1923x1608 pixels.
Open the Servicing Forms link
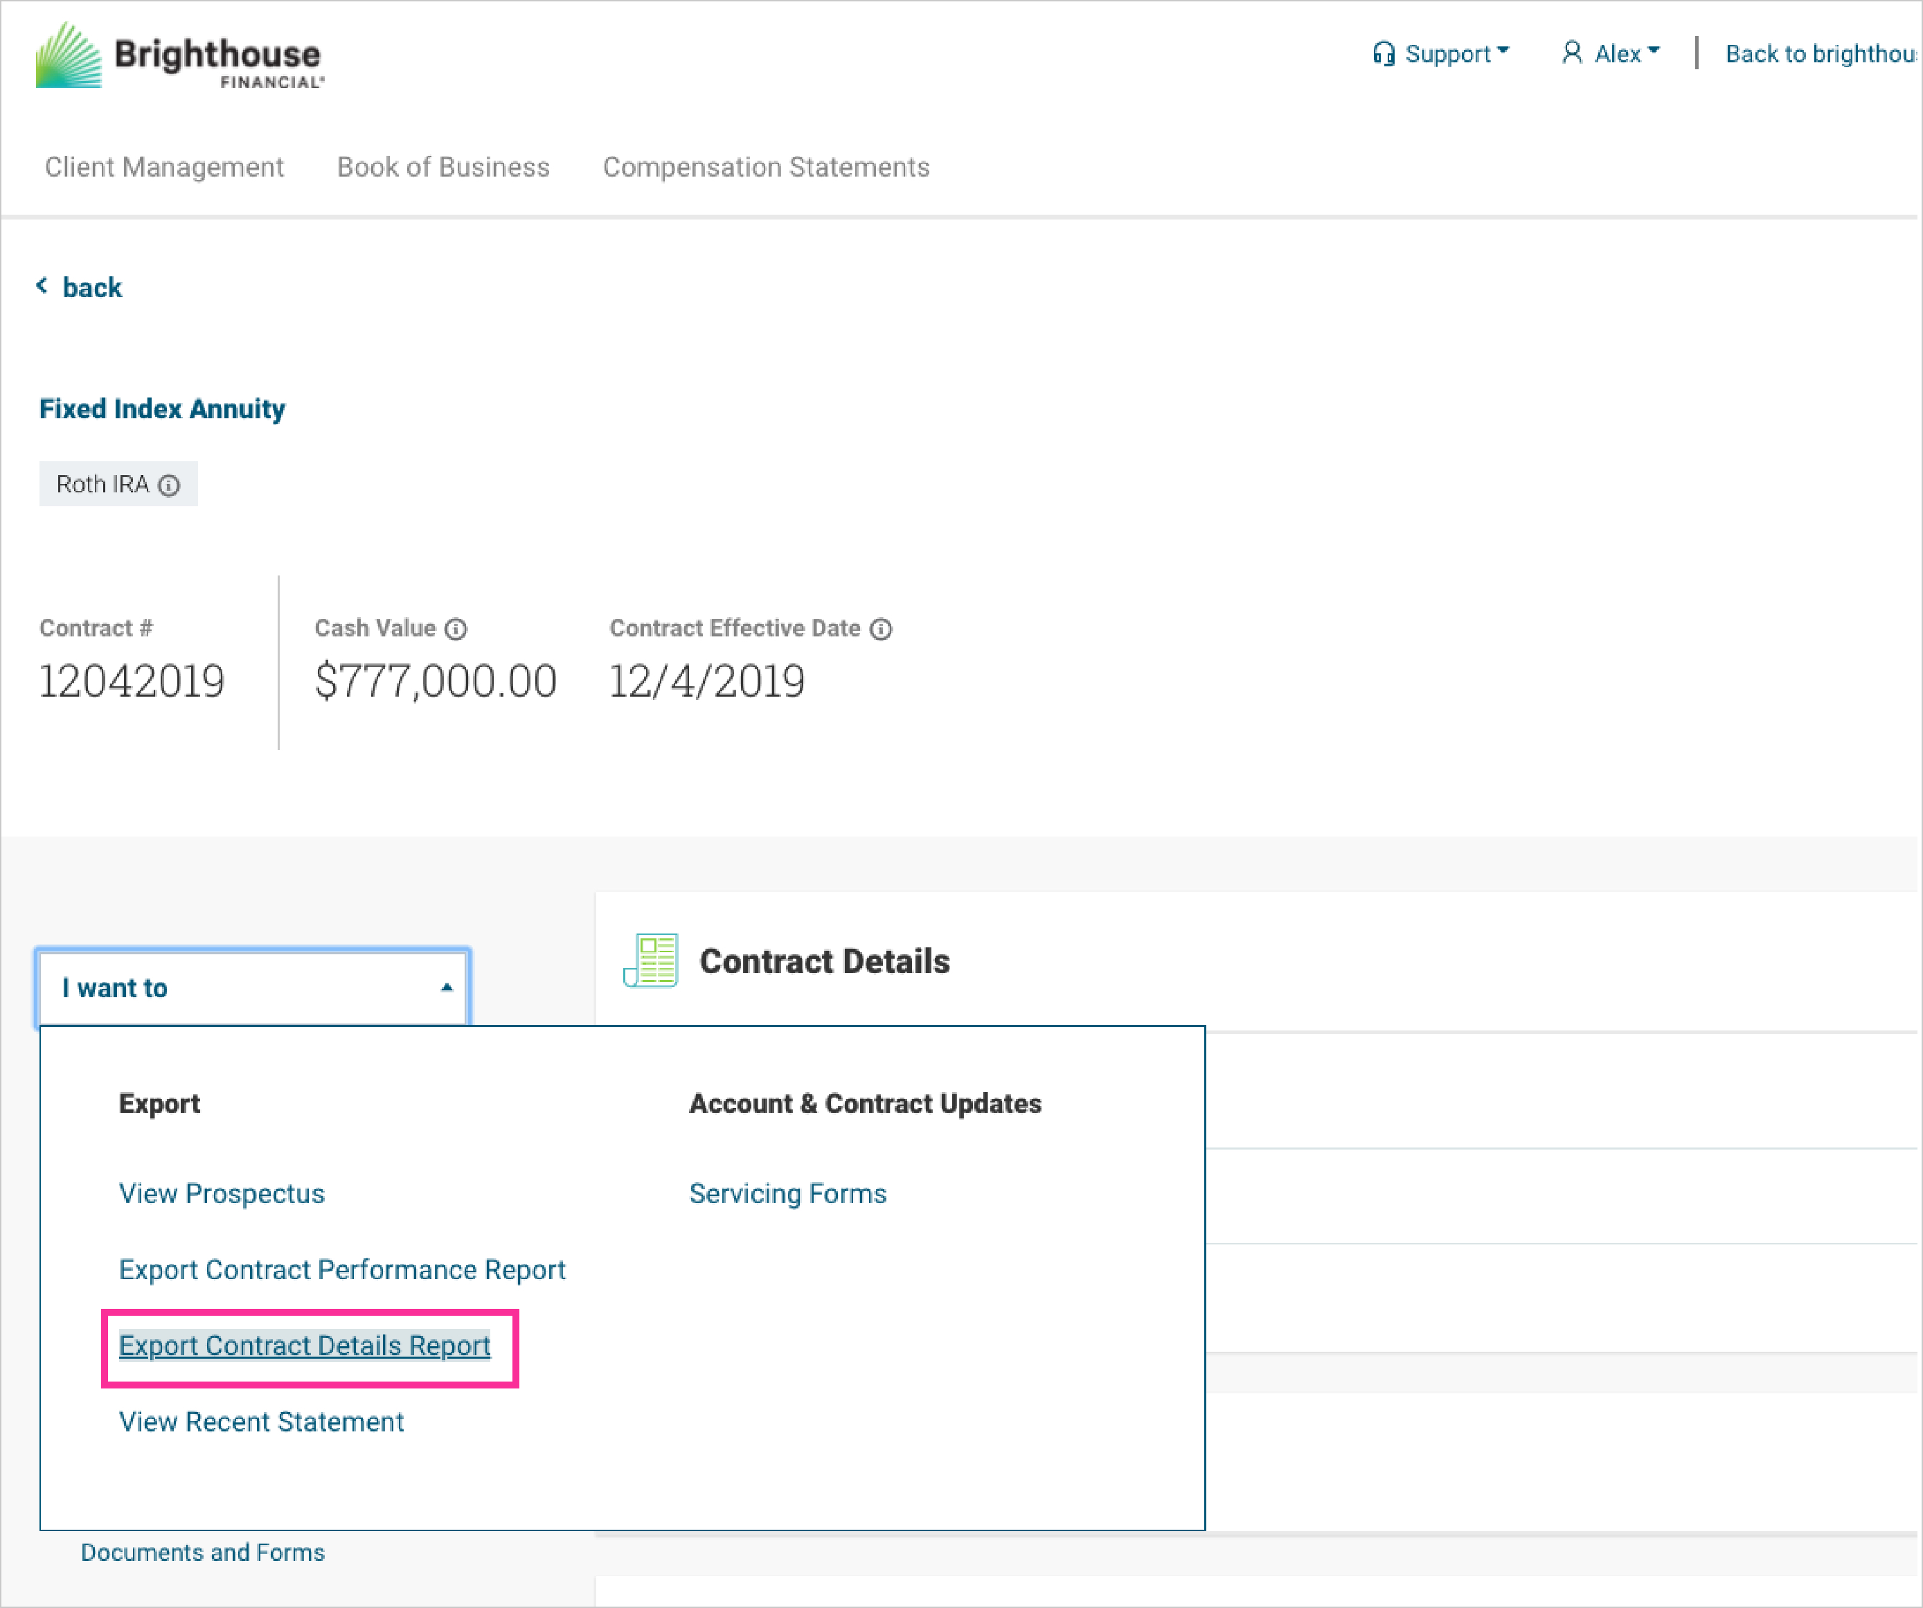coord(787,1193)
